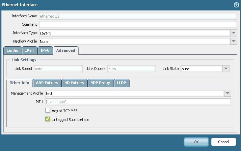Switch to the Config tab
Screen dimensions: 241x151
click(12, 50)
